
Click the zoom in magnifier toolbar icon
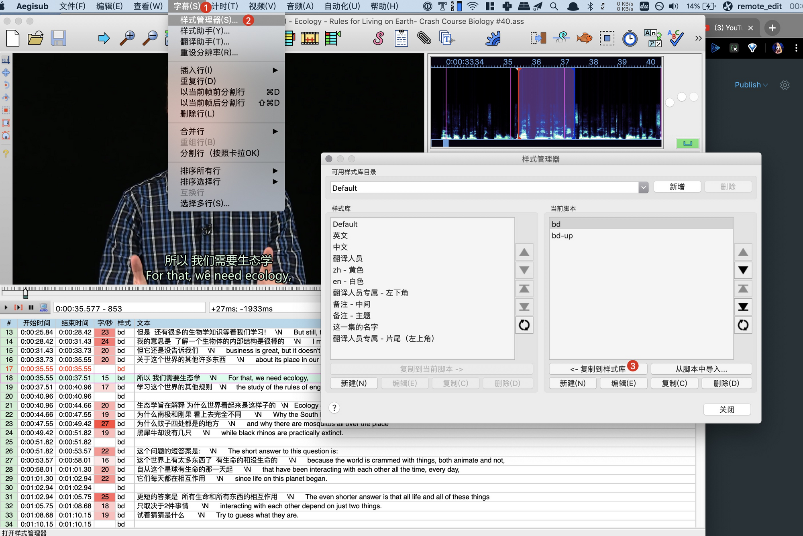point(127,38)
